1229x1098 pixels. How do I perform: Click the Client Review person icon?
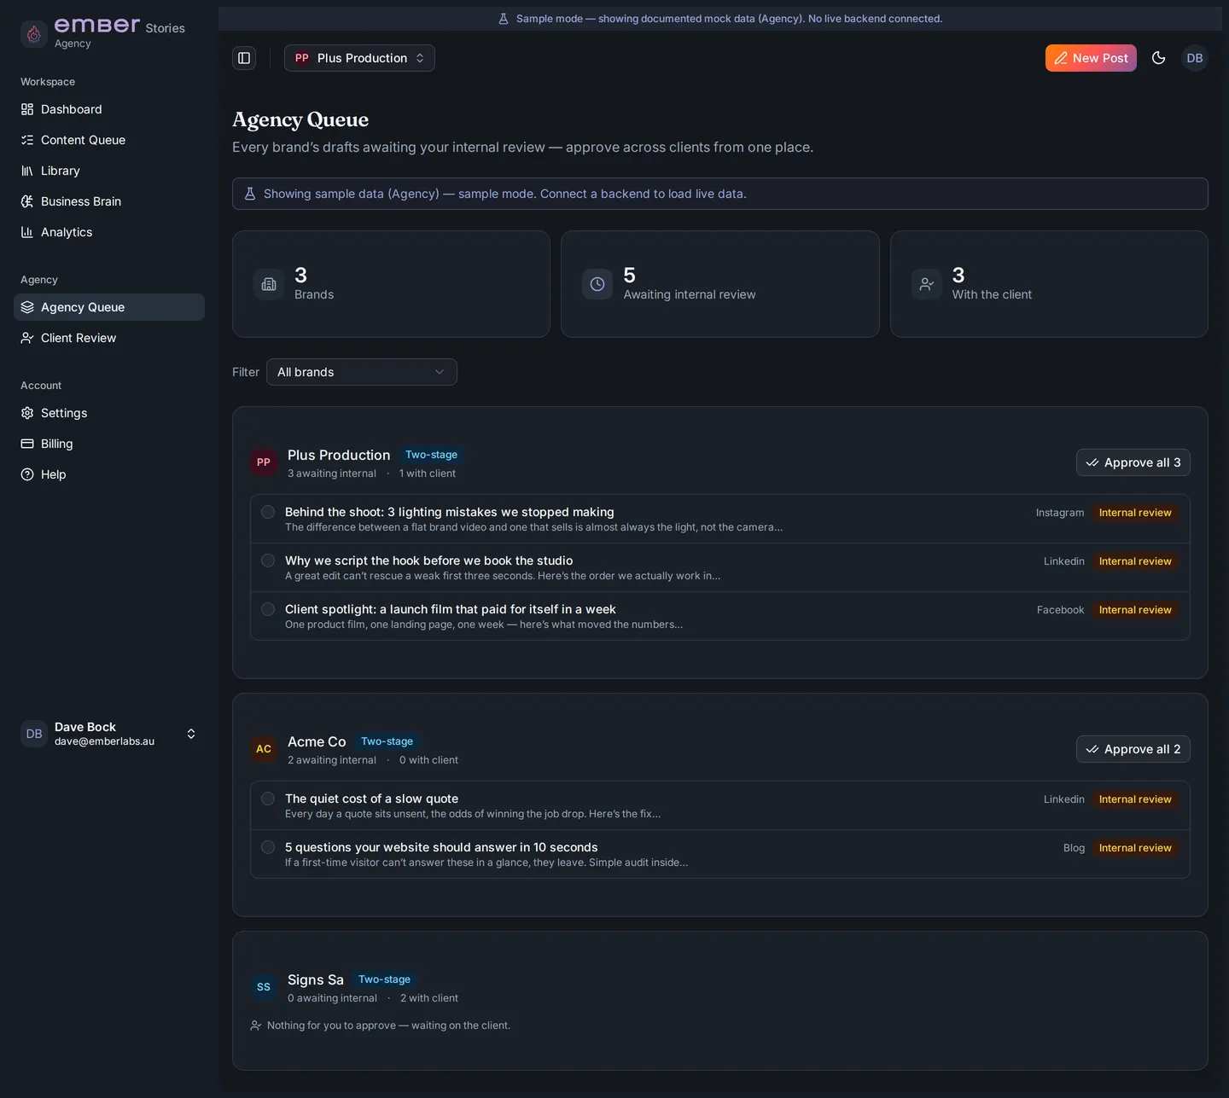[x=27, y=338]
